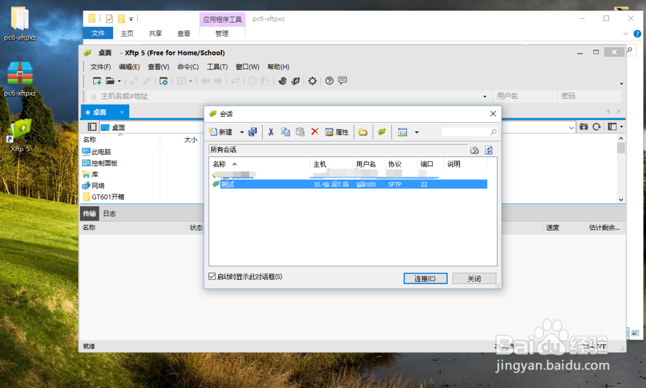Select 此电脑 in the local file list
The width and height of the screenshot is (646, 388).
97,152
